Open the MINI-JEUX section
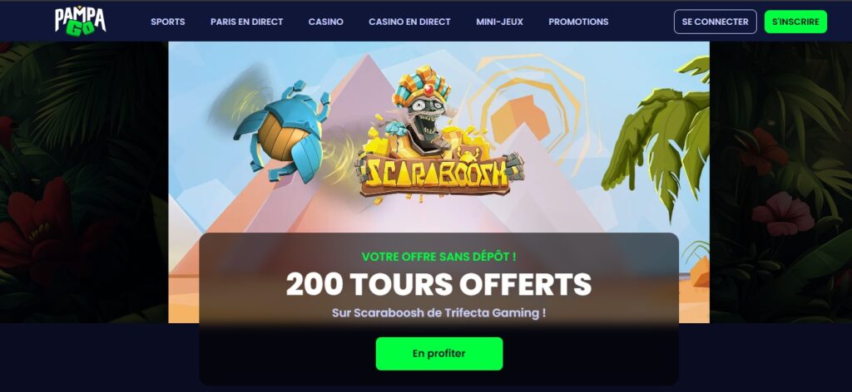852x392 pixels. pos(499,22)
